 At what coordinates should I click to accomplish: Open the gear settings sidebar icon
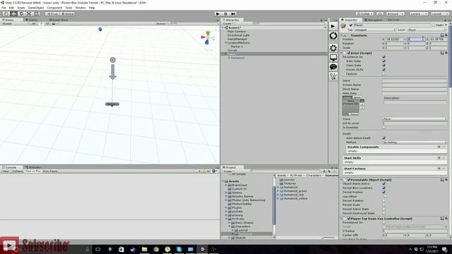point(333,48)
